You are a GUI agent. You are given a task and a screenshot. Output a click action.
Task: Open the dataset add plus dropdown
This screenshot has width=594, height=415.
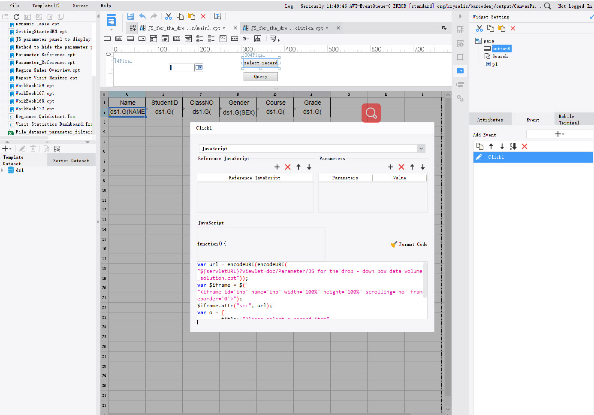coord(7,148)
